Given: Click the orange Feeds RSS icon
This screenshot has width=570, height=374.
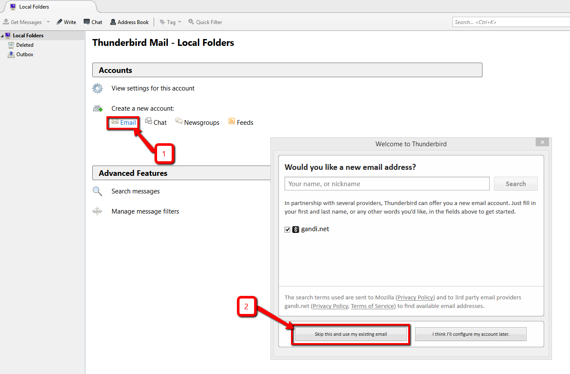Looking at the screenshot, I should pyautogui.click(x=232, y=122).
